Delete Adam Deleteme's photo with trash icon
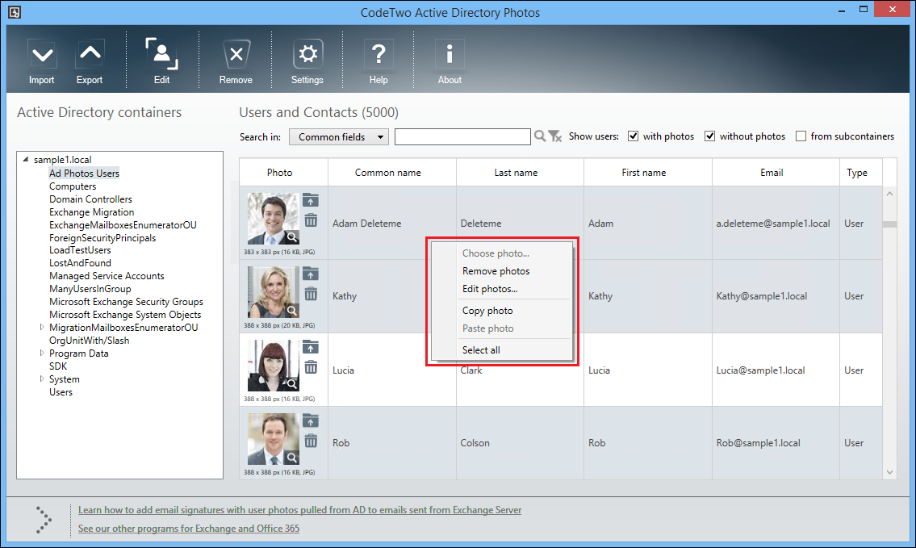Viewport: 916px width, 548px height. click(311, 220)
